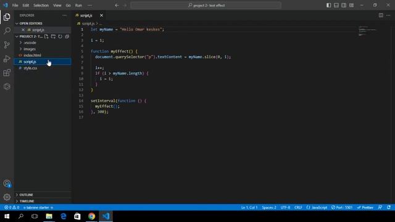The height and width of the screenshot is (222, 395).
Task: Open the Selection menu
Action: pos(41,6)
